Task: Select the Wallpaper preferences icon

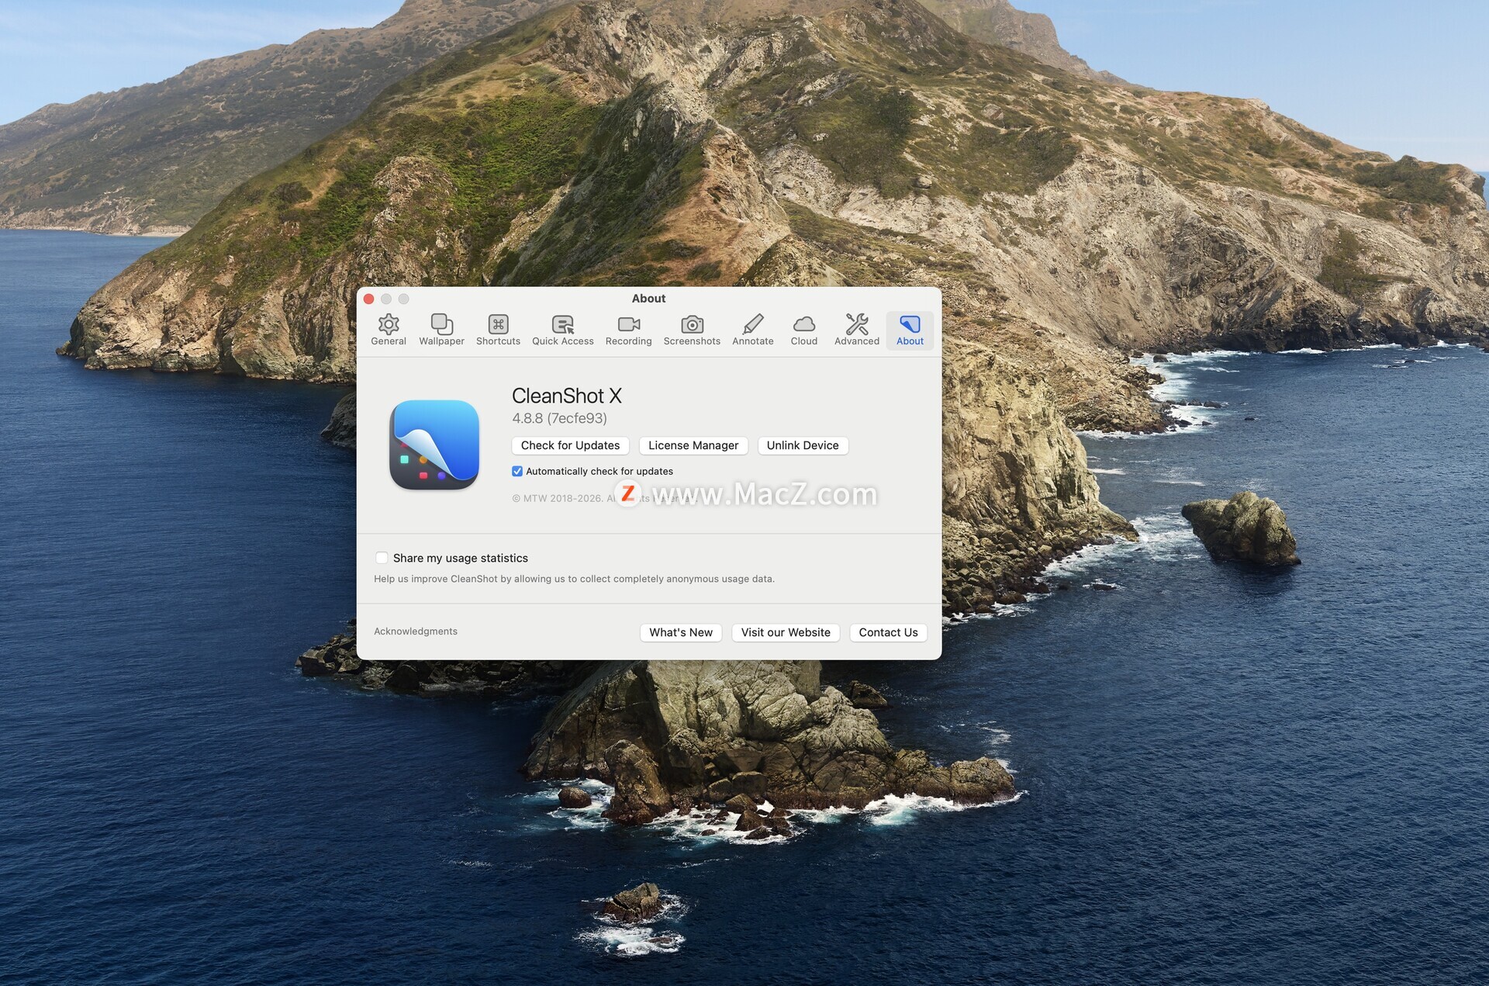Action: pos(441,324)
